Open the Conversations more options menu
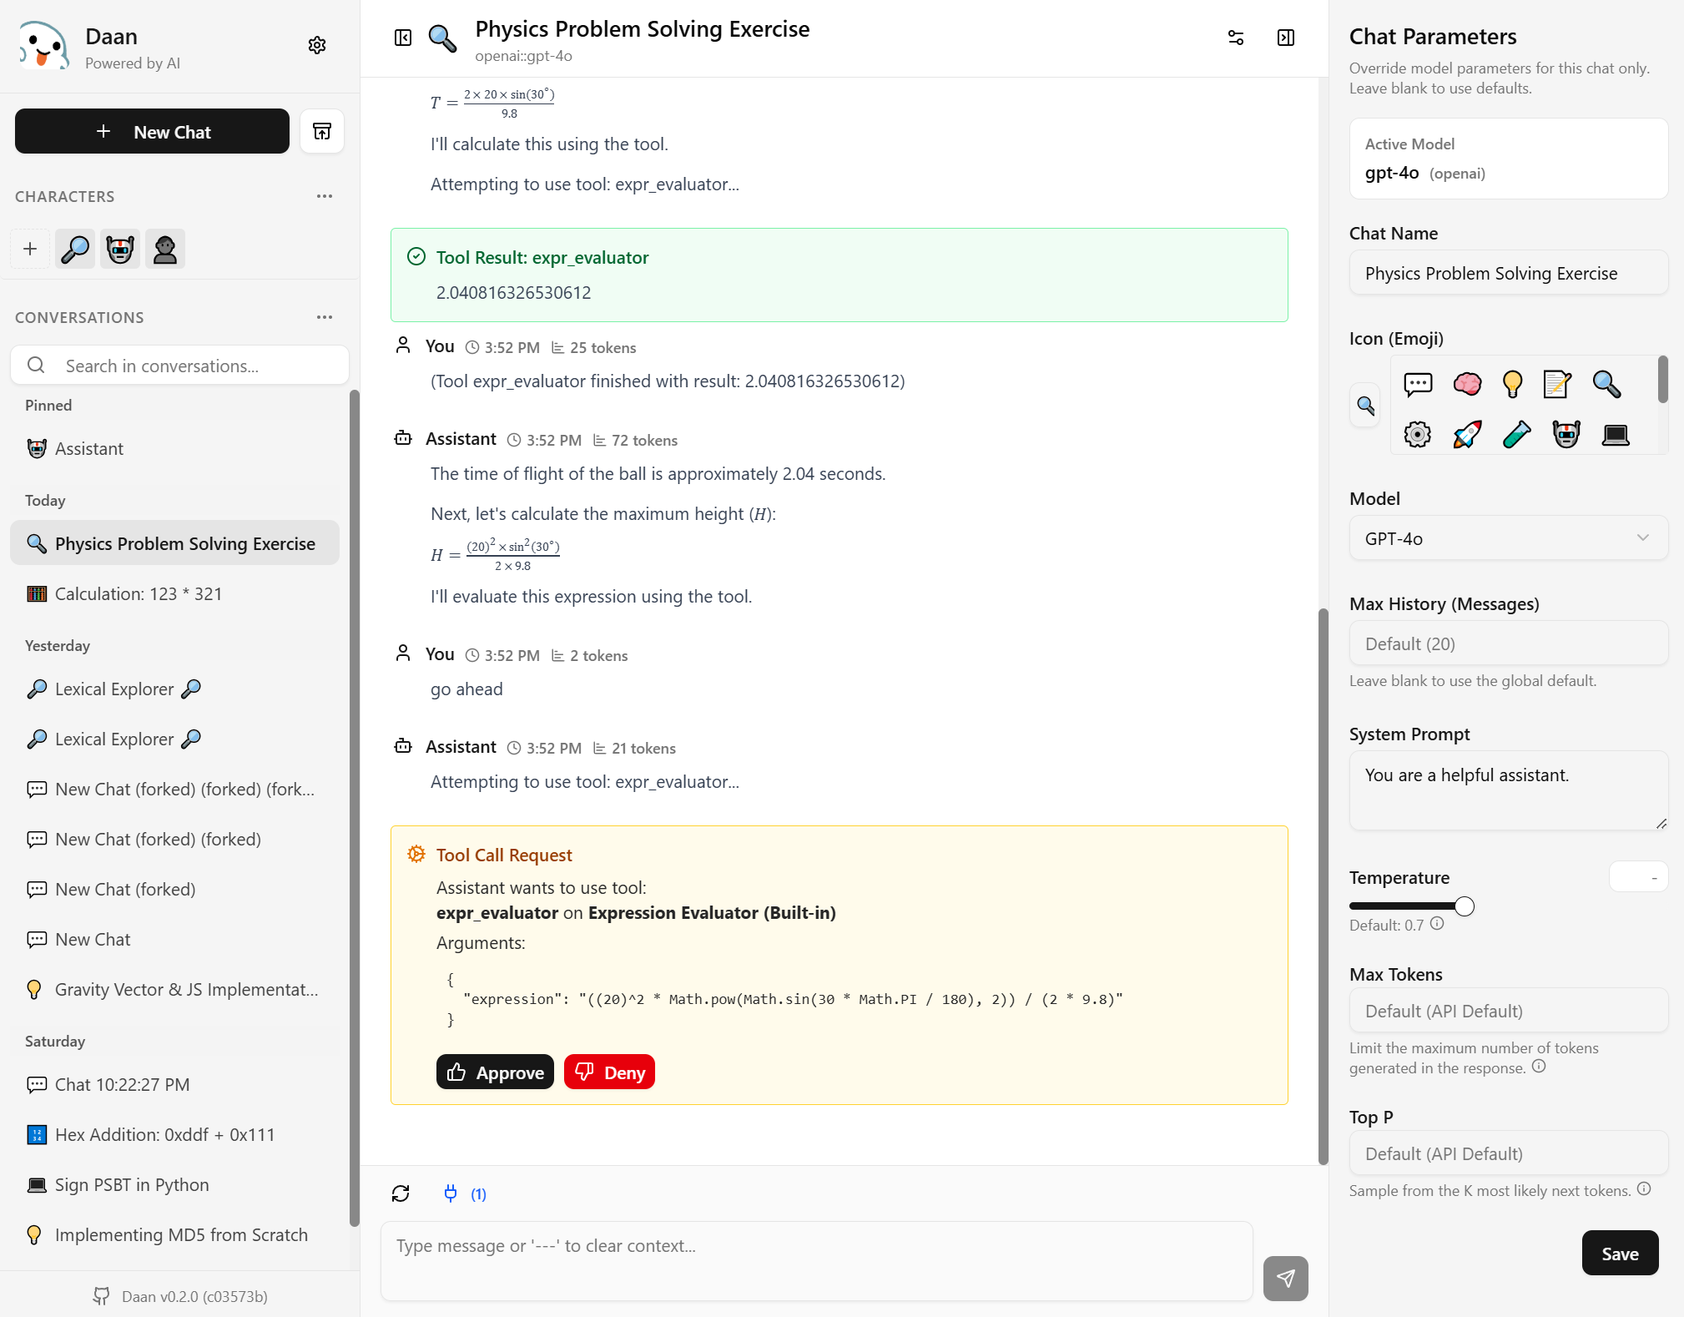Viewport: 1684px width, 1317px height. [x=325, y=317]
